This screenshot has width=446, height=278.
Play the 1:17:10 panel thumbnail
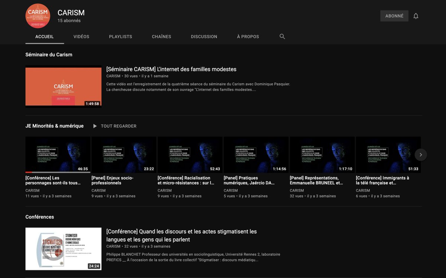[322, 155]
